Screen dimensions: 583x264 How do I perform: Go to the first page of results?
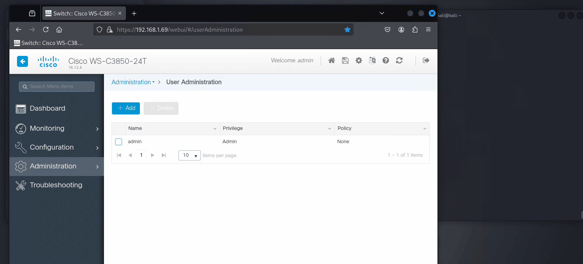[x=119, y=155]
